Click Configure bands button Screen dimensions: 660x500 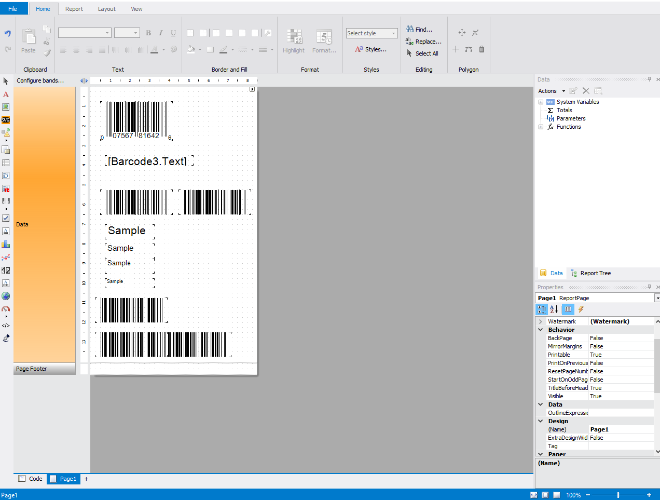(x=40, y=80)
